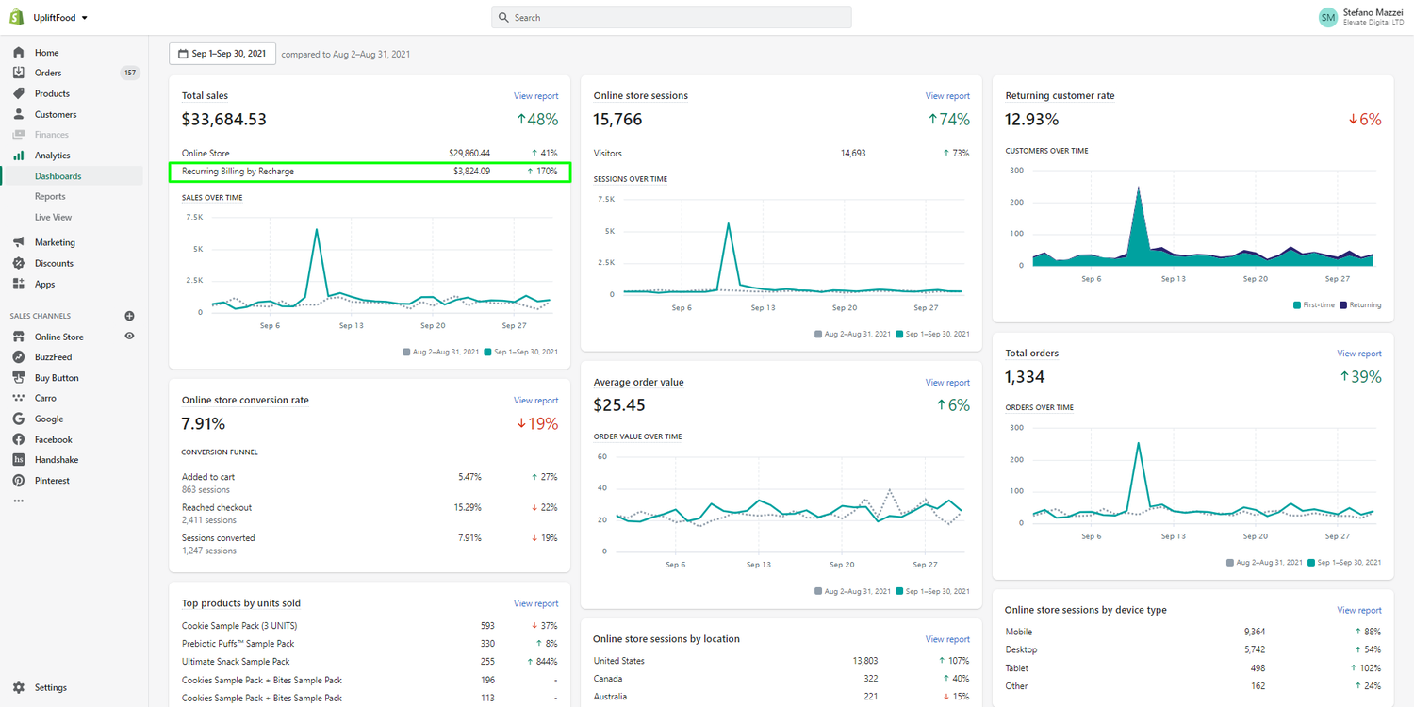Click the Orders inbox icon

(x=19, y=73)
